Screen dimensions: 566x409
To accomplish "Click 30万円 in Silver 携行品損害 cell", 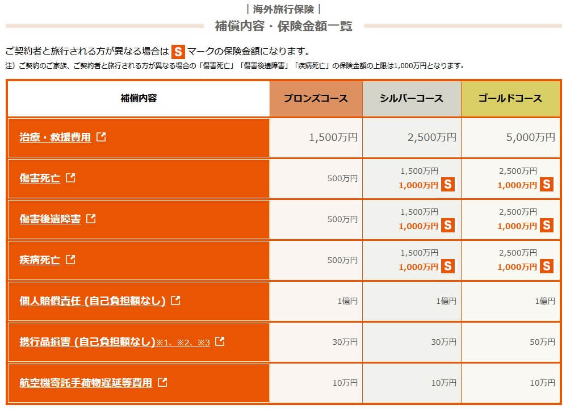I will click(443, 342).
